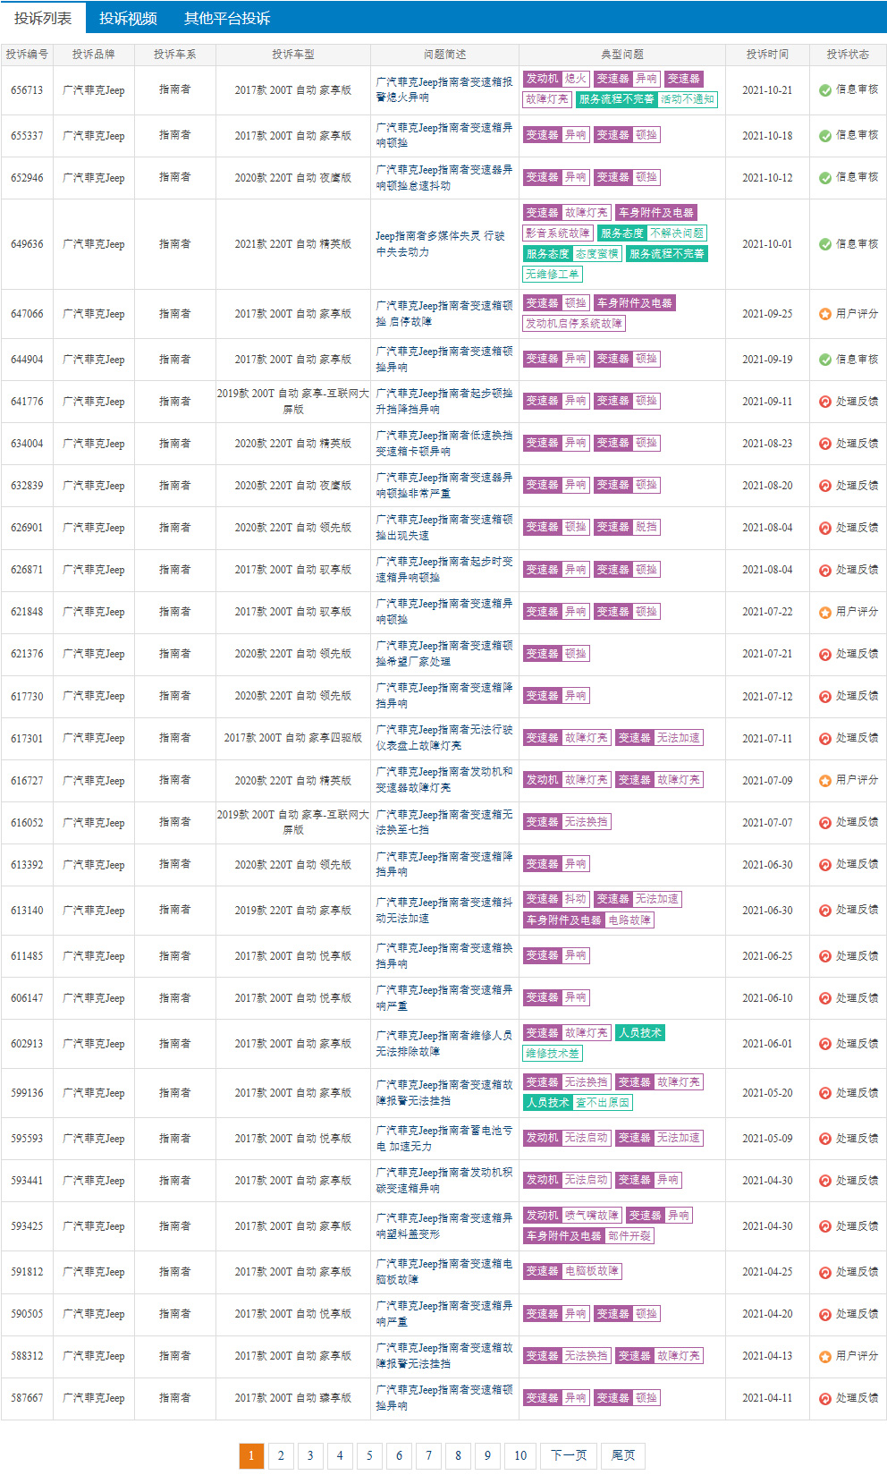Click the red status icon for complaint 595593
The image size is (887, 1475).
[x=825, y=1139]
